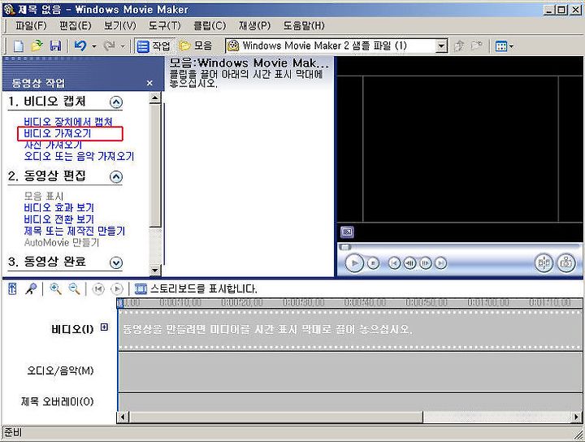Click the full screen preview icon
The width and height of the screenshot is (585, 442).
click(347, 232)
